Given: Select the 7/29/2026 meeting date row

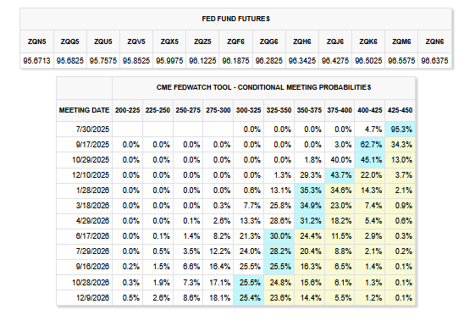Looking at the screenshot, I should 235,251.
